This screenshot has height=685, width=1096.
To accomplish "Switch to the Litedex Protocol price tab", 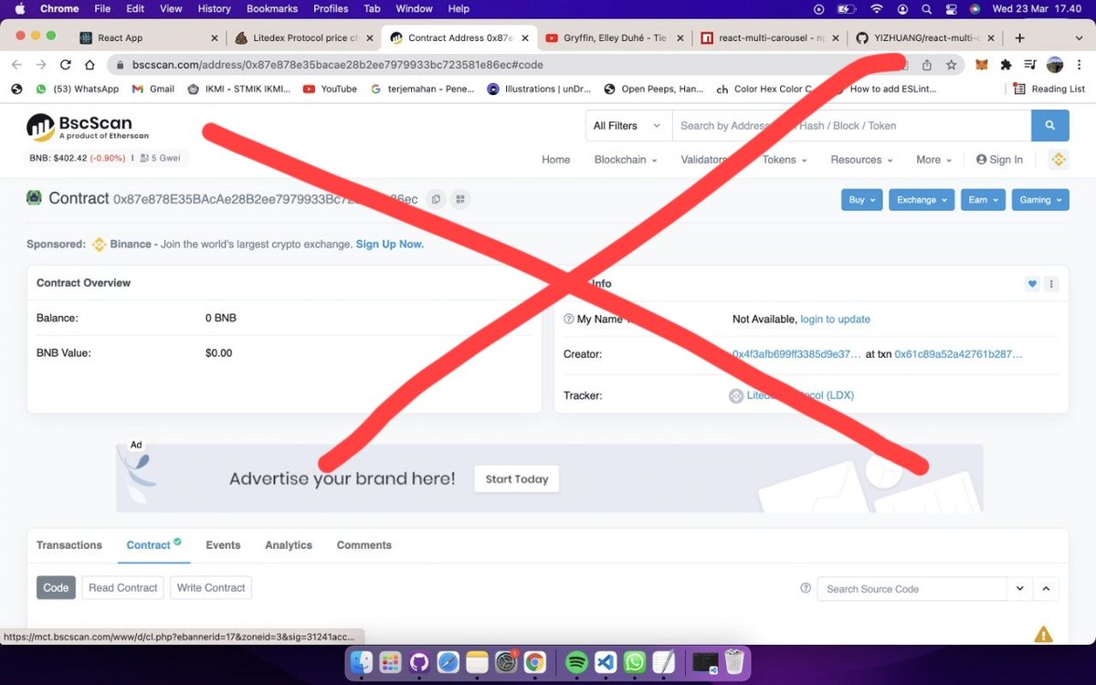I will (303, 38).
